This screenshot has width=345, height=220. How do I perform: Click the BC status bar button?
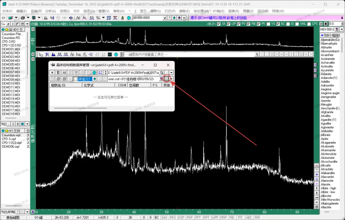coord(157,217)
